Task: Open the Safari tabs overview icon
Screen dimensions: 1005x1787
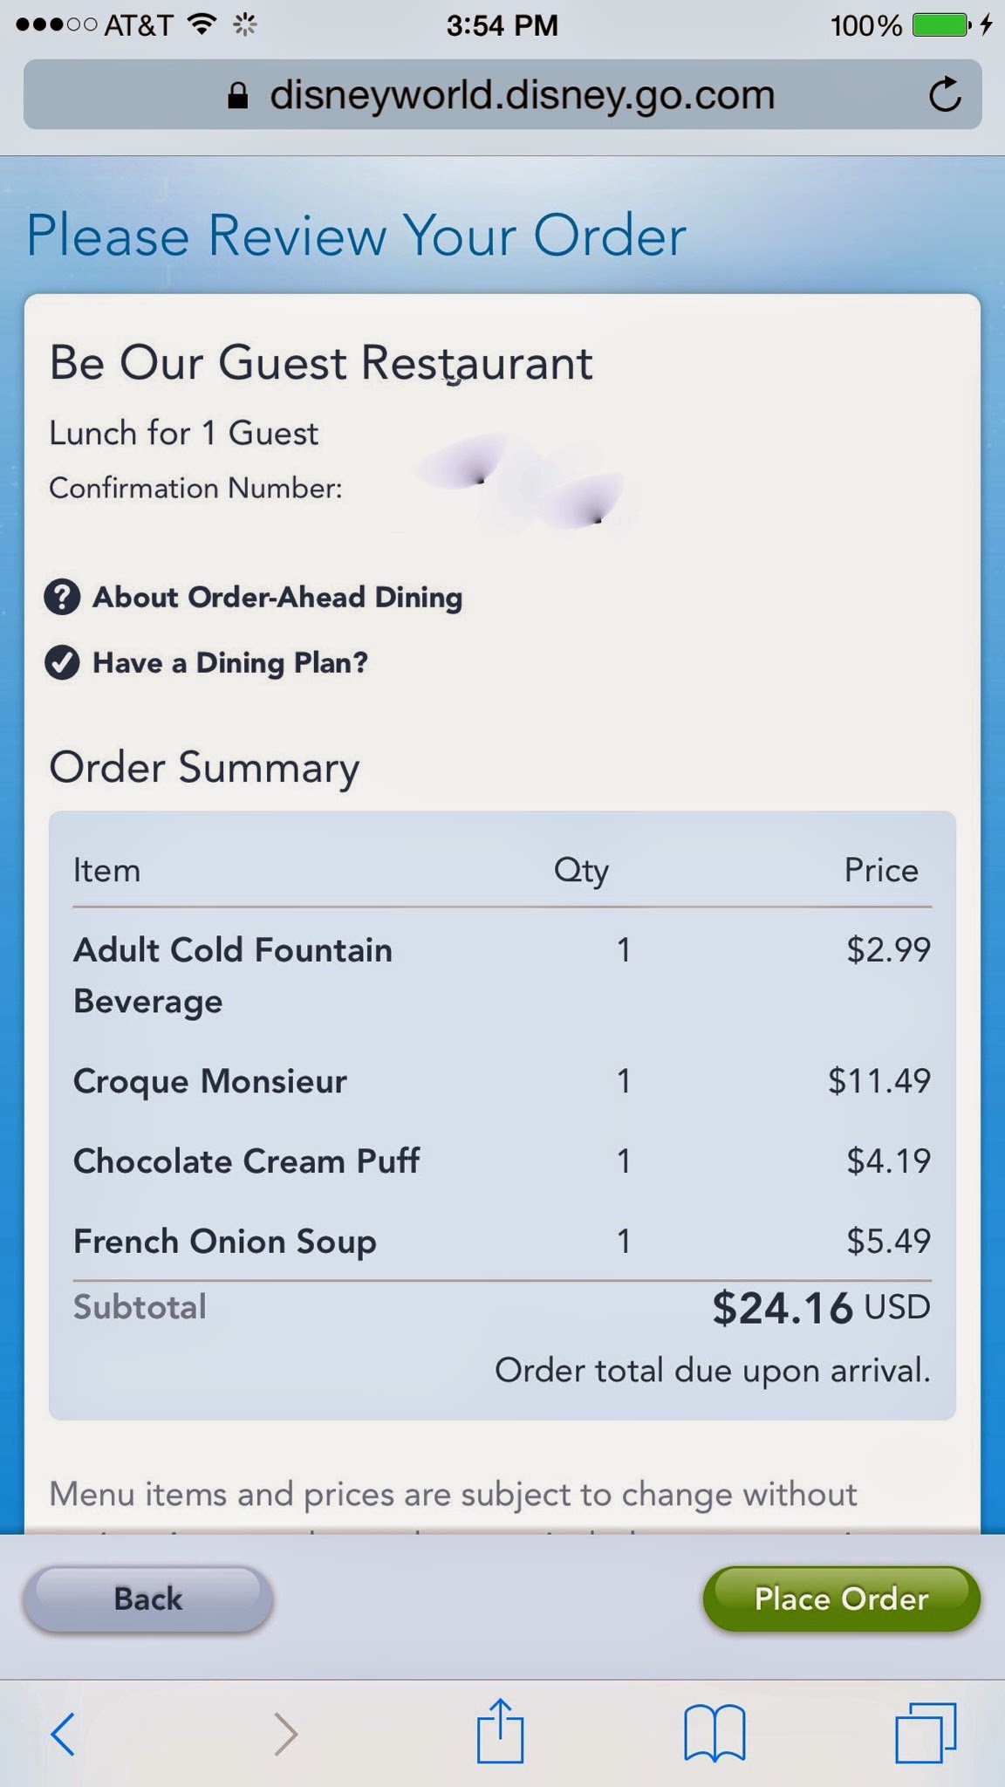Action: (926, 1732)
